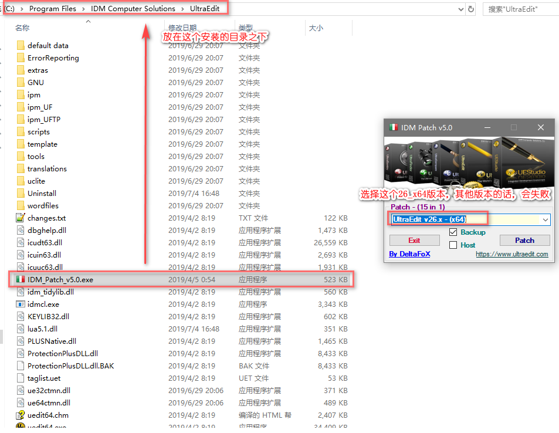This screenshot has height=433, width=559.
Task: Click the Patch button
Action: point(524,241)
